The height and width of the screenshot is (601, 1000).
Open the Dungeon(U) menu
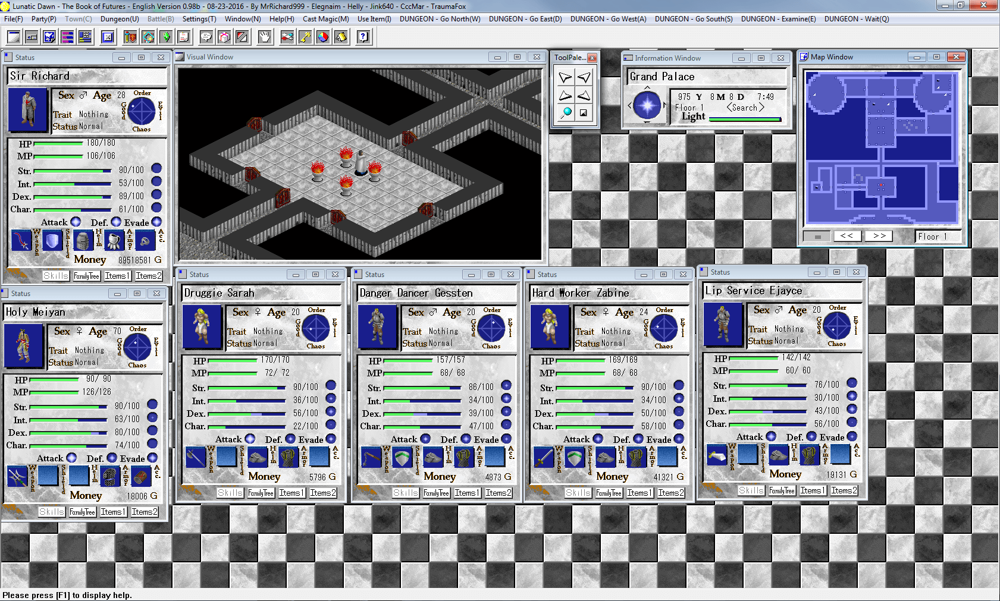click(x=120, y=19)
